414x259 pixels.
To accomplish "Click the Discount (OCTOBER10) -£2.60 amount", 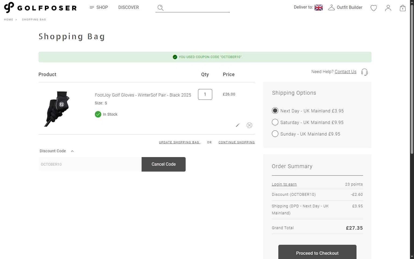I will tap(357, 194).
